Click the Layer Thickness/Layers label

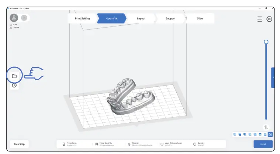pyautogui.click(x=174, y=143)
